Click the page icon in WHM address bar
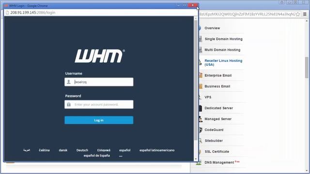The width and height of the screenshot is (310, 174). [x=7, y=13]
